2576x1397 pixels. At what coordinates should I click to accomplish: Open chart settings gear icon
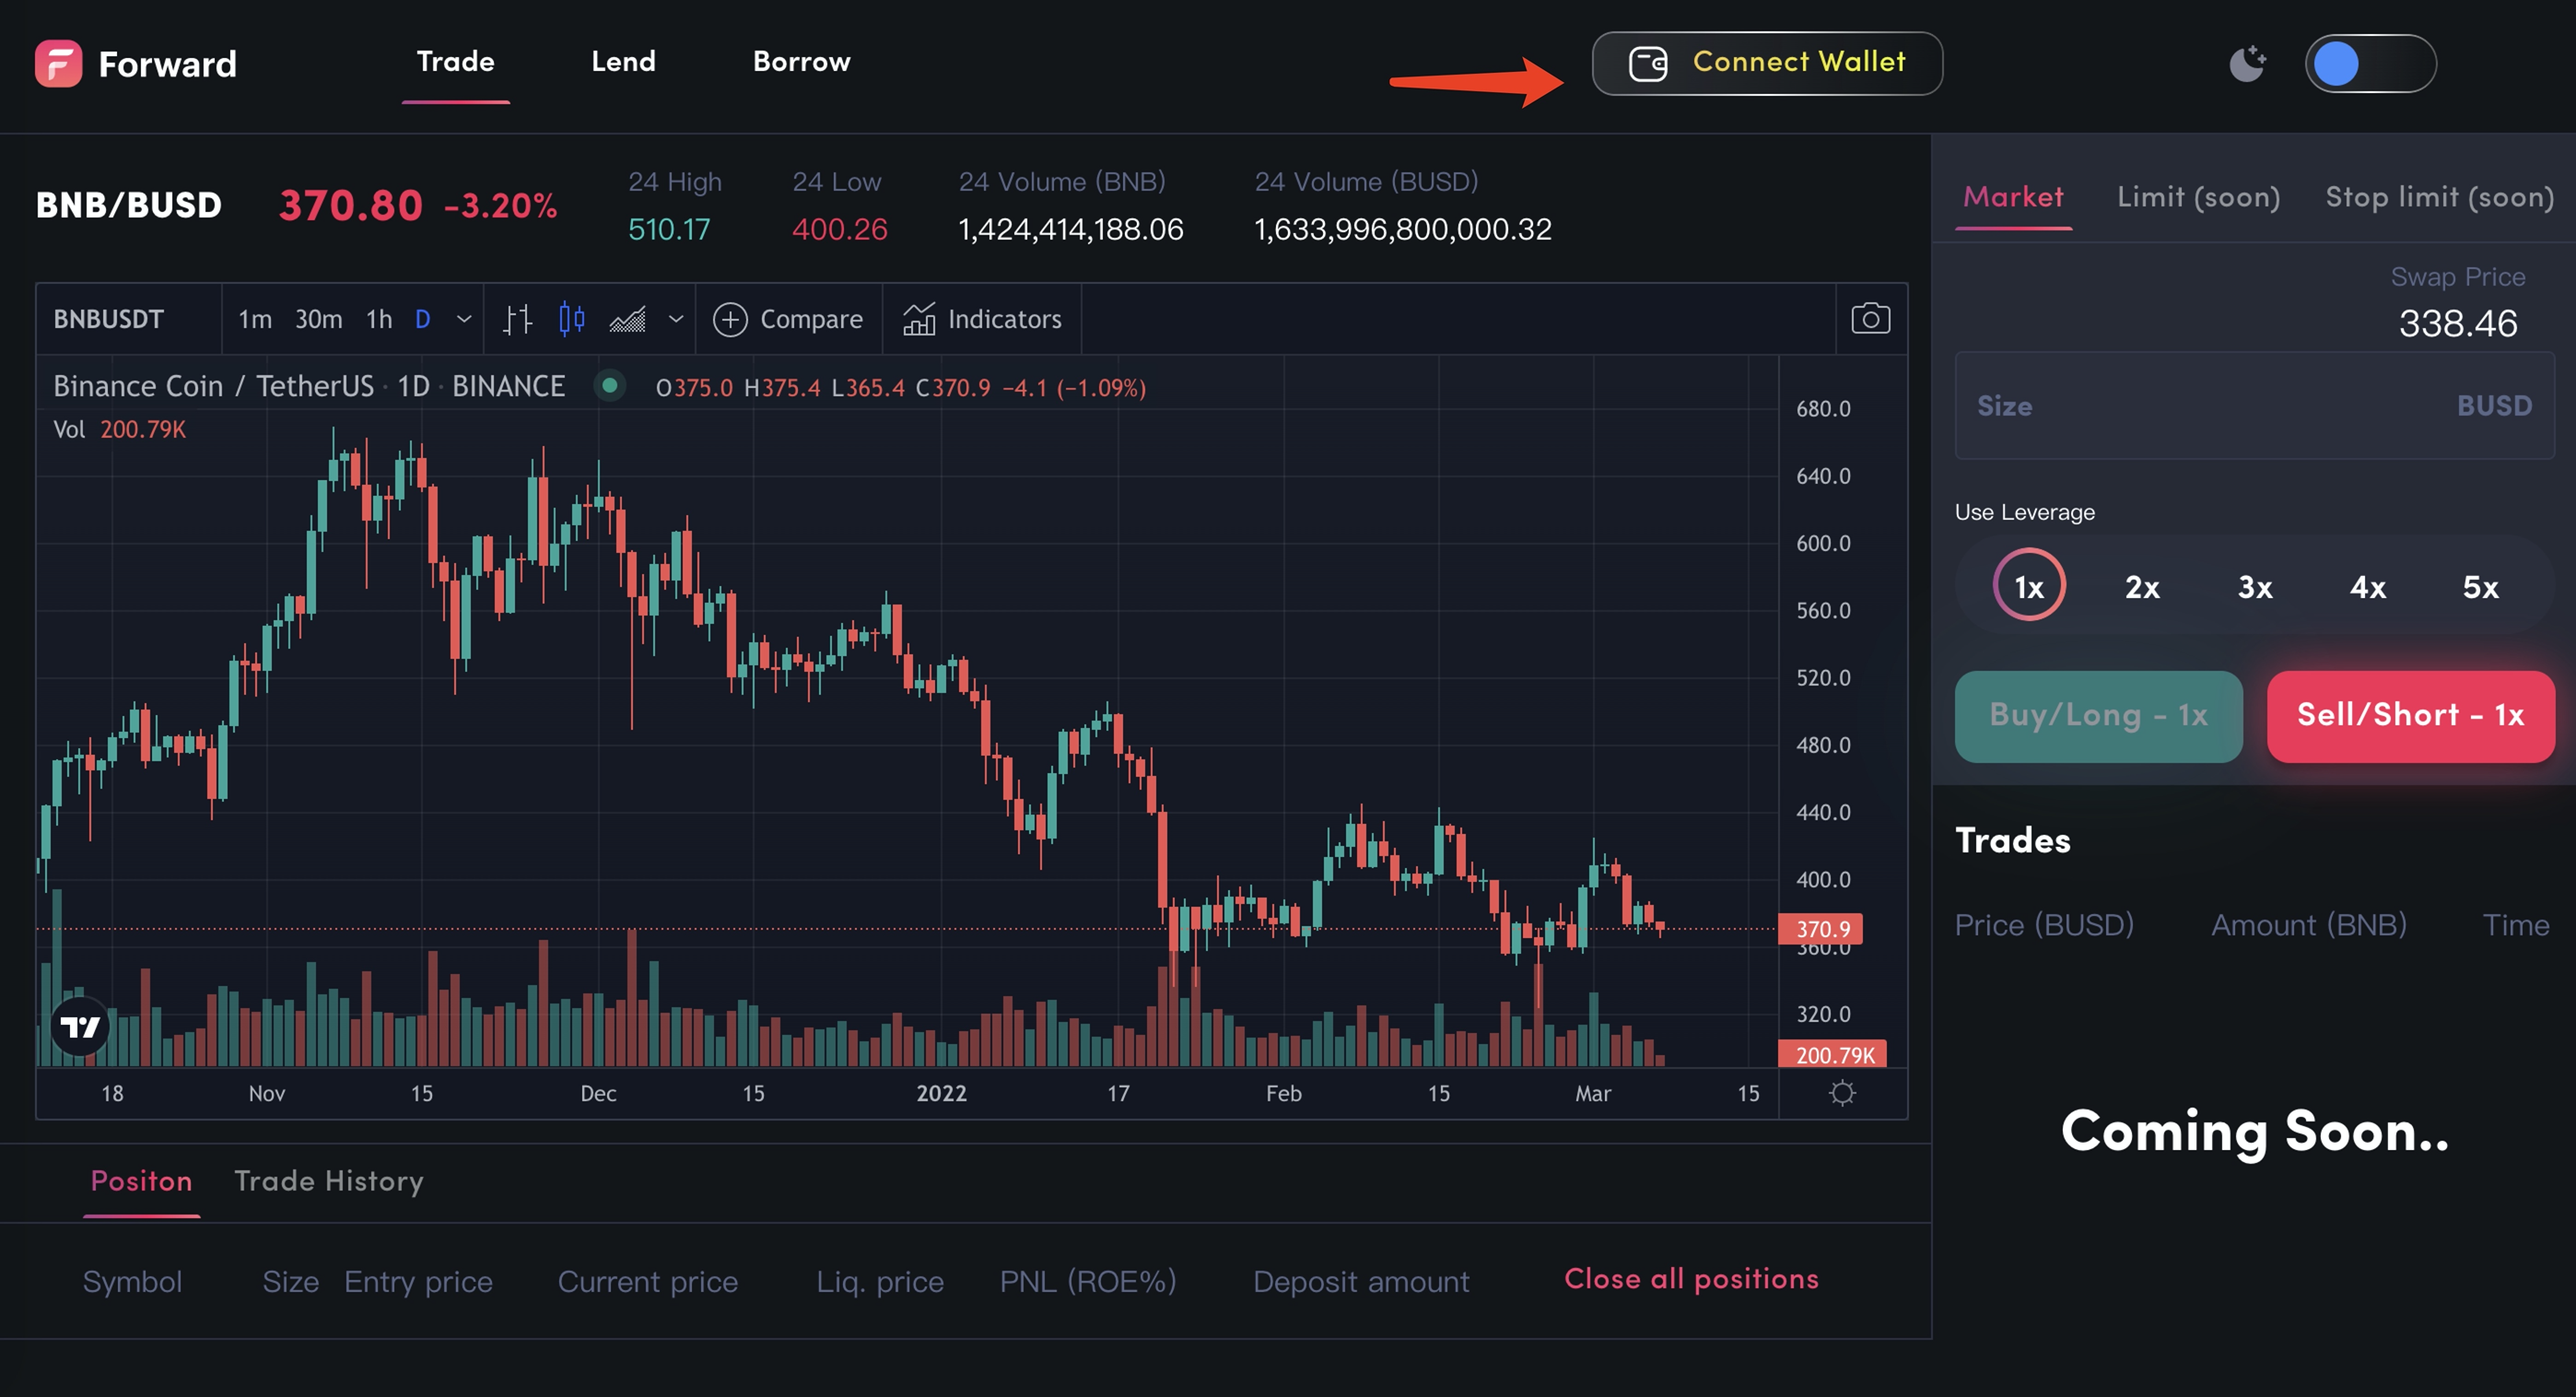(1841, 1093)
